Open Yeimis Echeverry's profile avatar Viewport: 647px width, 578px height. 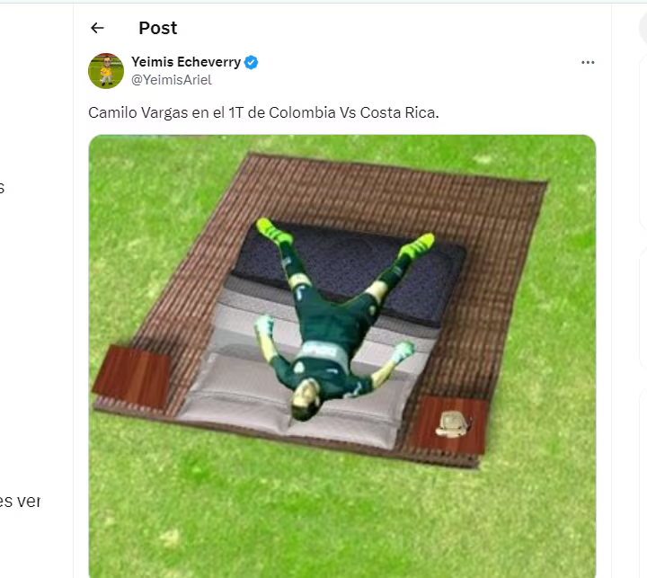point(106,71)
